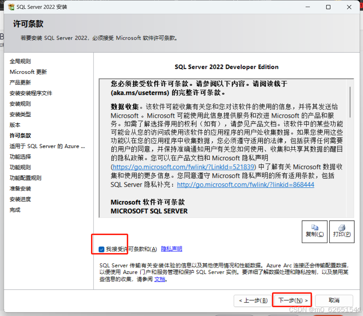
Task: Click the SQL Server 2022 Developer Edition heading
Action: [226, 67]
